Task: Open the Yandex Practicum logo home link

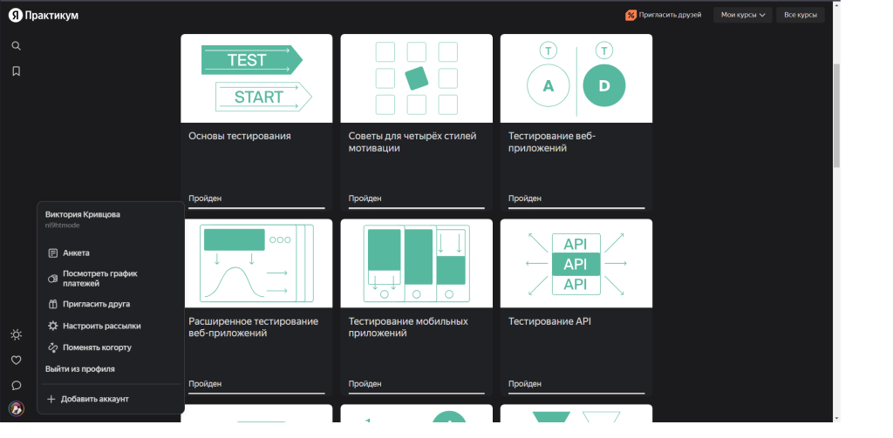Action: tap(44, 16)
